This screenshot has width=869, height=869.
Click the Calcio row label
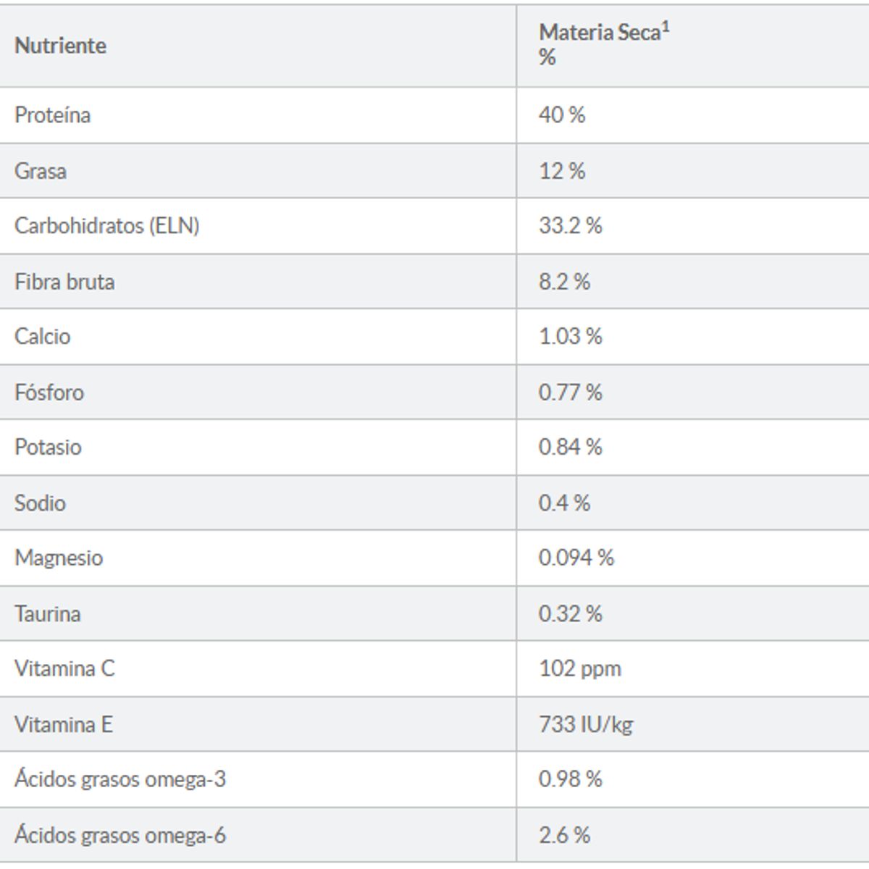(43, 337)
